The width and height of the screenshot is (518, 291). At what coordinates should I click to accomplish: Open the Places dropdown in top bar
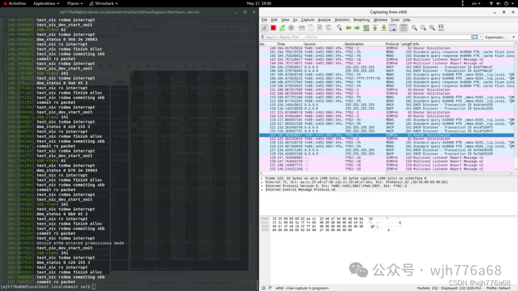point(75,3)
